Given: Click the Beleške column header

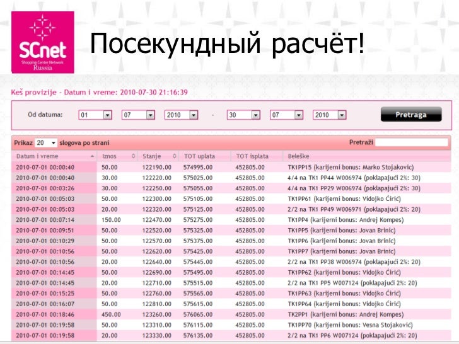Looking at the screenshot, I should [367, 156].
